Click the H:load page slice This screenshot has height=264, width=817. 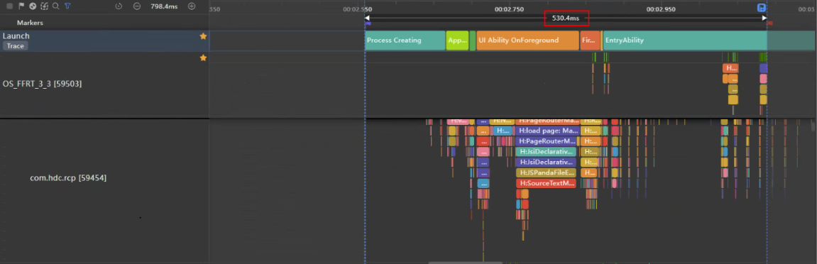547,131
